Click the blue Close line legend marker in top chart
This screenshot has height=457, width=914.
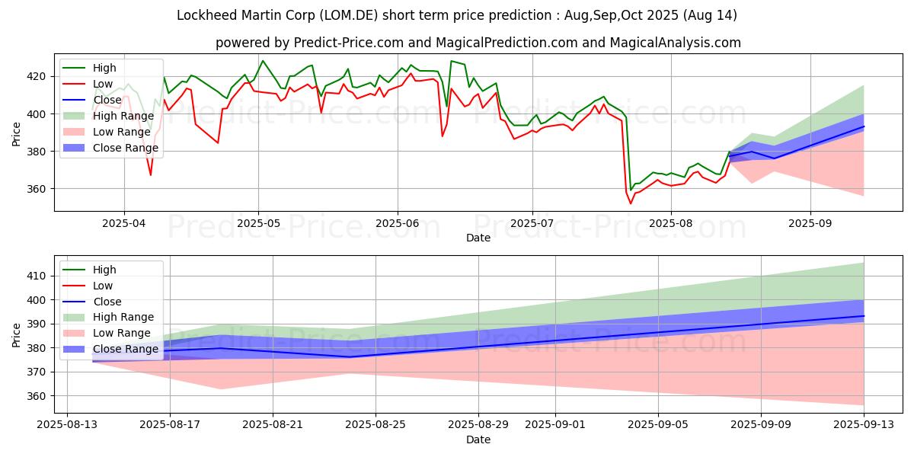76,100
